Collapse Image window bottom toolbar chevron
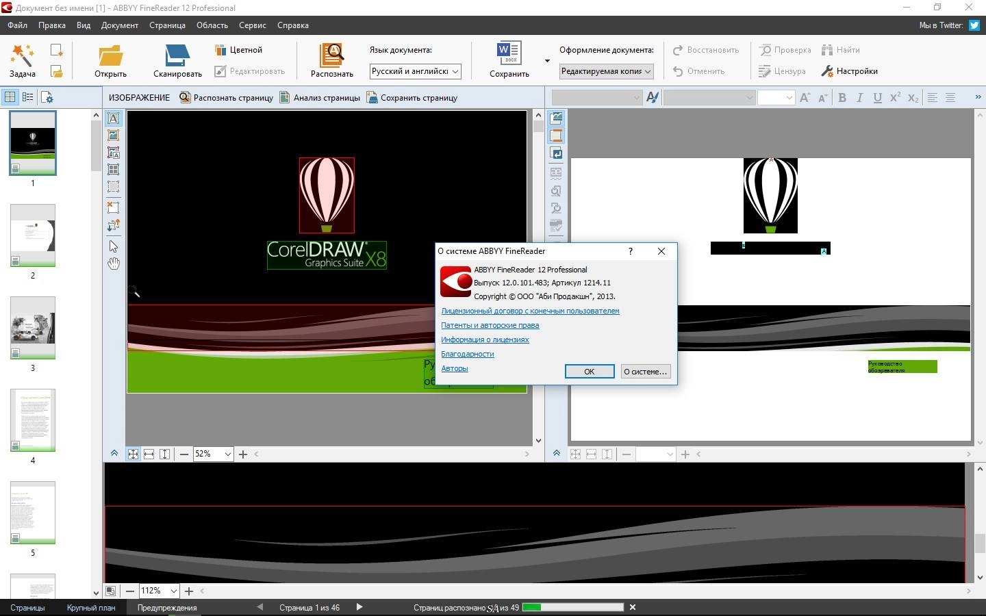Image resolution: width=986 pixels, height=616 pixels. pyautogui.click(x=114, y=454)
